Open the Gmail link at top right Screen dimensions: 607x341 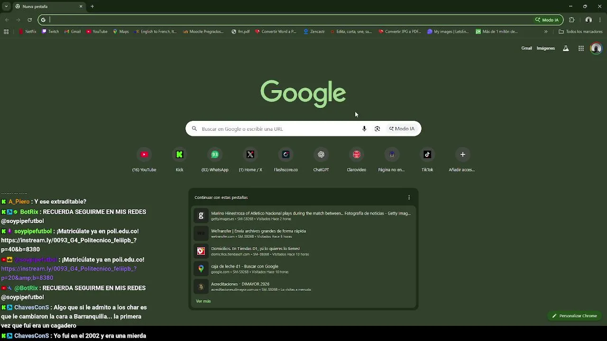pyautogui.click(x=526, y=48)
